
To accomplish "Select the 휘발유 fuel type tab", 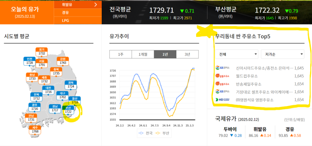I will click(77, 5).
